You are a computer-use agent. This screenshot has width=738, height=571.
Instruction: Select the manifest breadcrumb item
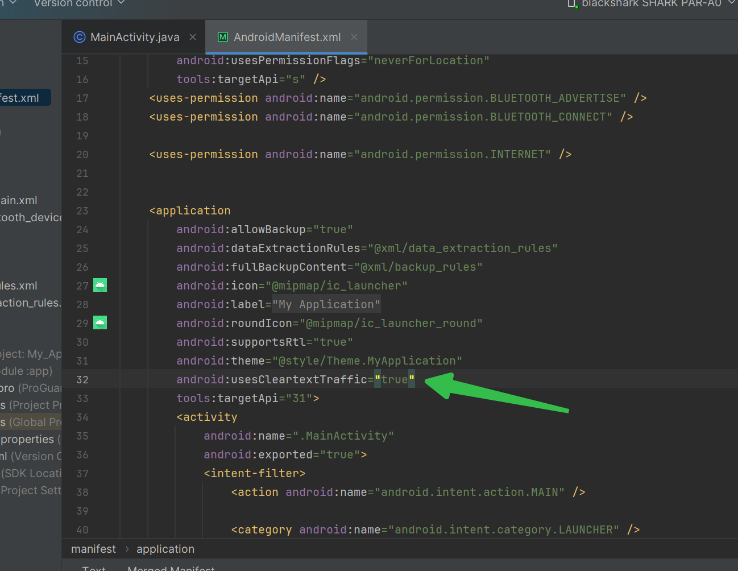pyautogui.click(x=93, y=549)
